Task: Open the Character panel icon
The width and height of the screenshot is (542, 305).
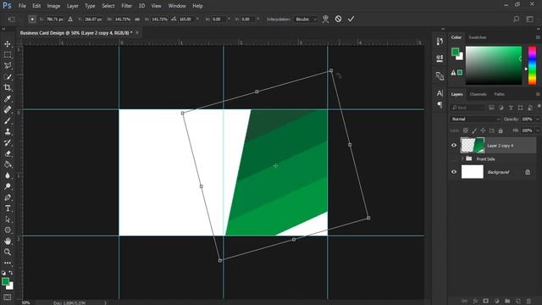Action: pos(440,93)
